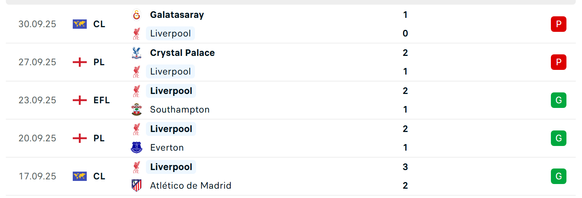Click the red P badge for Galatasaray match

click(x=559, y=24)
